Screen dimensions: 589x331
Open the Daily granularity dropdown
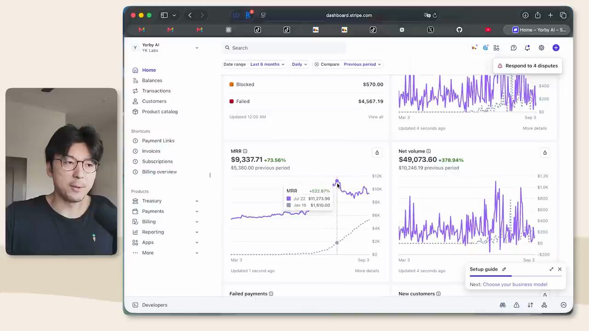(299, 64)
